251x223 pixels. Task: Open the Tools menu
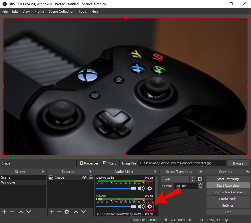point(83,12)
